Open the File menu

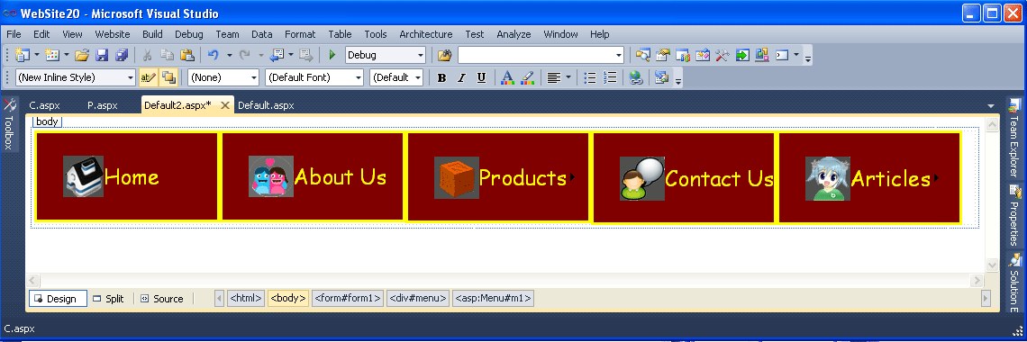pos(14,34)
